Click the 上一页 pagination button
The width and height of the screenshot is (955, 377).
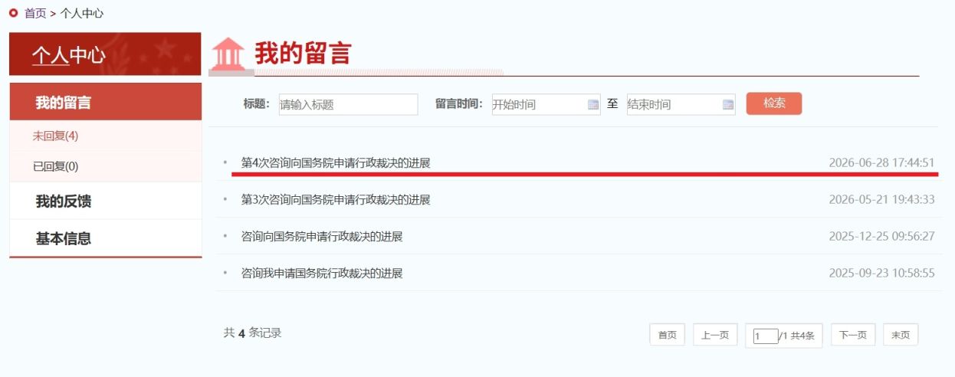pyautogui.click(x=715, y=335)
